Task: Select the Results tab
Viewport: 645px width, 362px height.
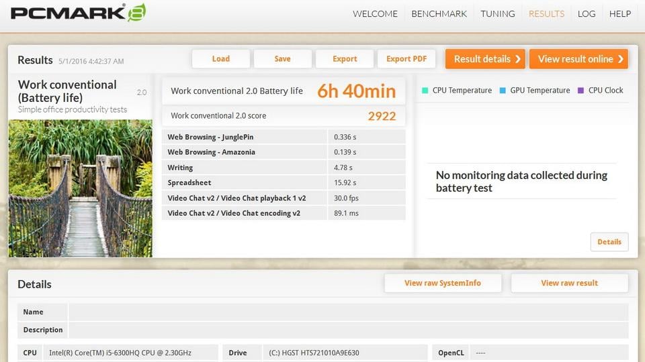Action: point(546,14)
